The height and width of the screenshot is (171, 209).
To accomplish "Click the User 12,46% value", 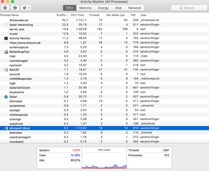I will (x=75, y=155).
